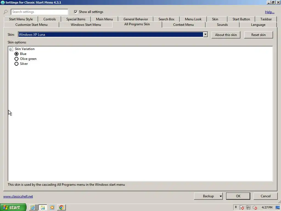Switch to the Language tab
The width and height of the screenshot is (281, 211).
pyautogui.click(x=258, y=25)
